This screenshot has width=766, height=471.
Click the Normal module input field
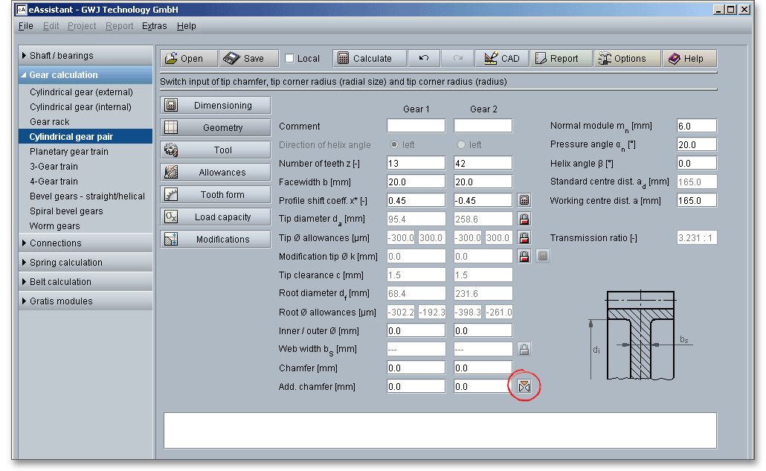tap(696, 126)
